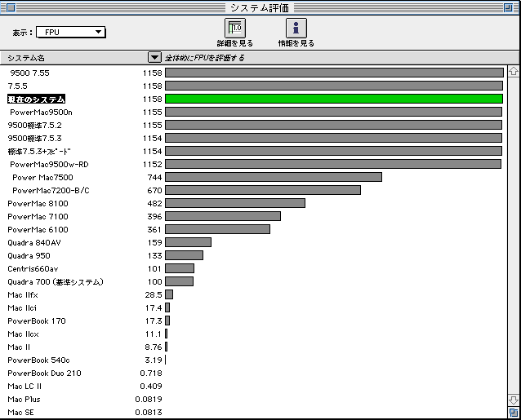The image size is (521, 420).
Task: Click the 全体的にFPUを評価する header
Action: point(205,58)
